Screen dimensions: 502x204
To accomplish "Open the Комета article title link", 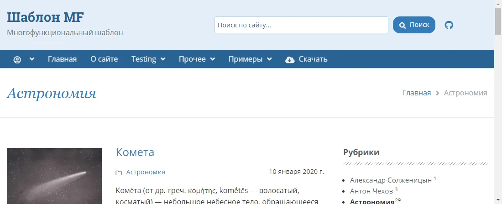I will pos(135,152).
